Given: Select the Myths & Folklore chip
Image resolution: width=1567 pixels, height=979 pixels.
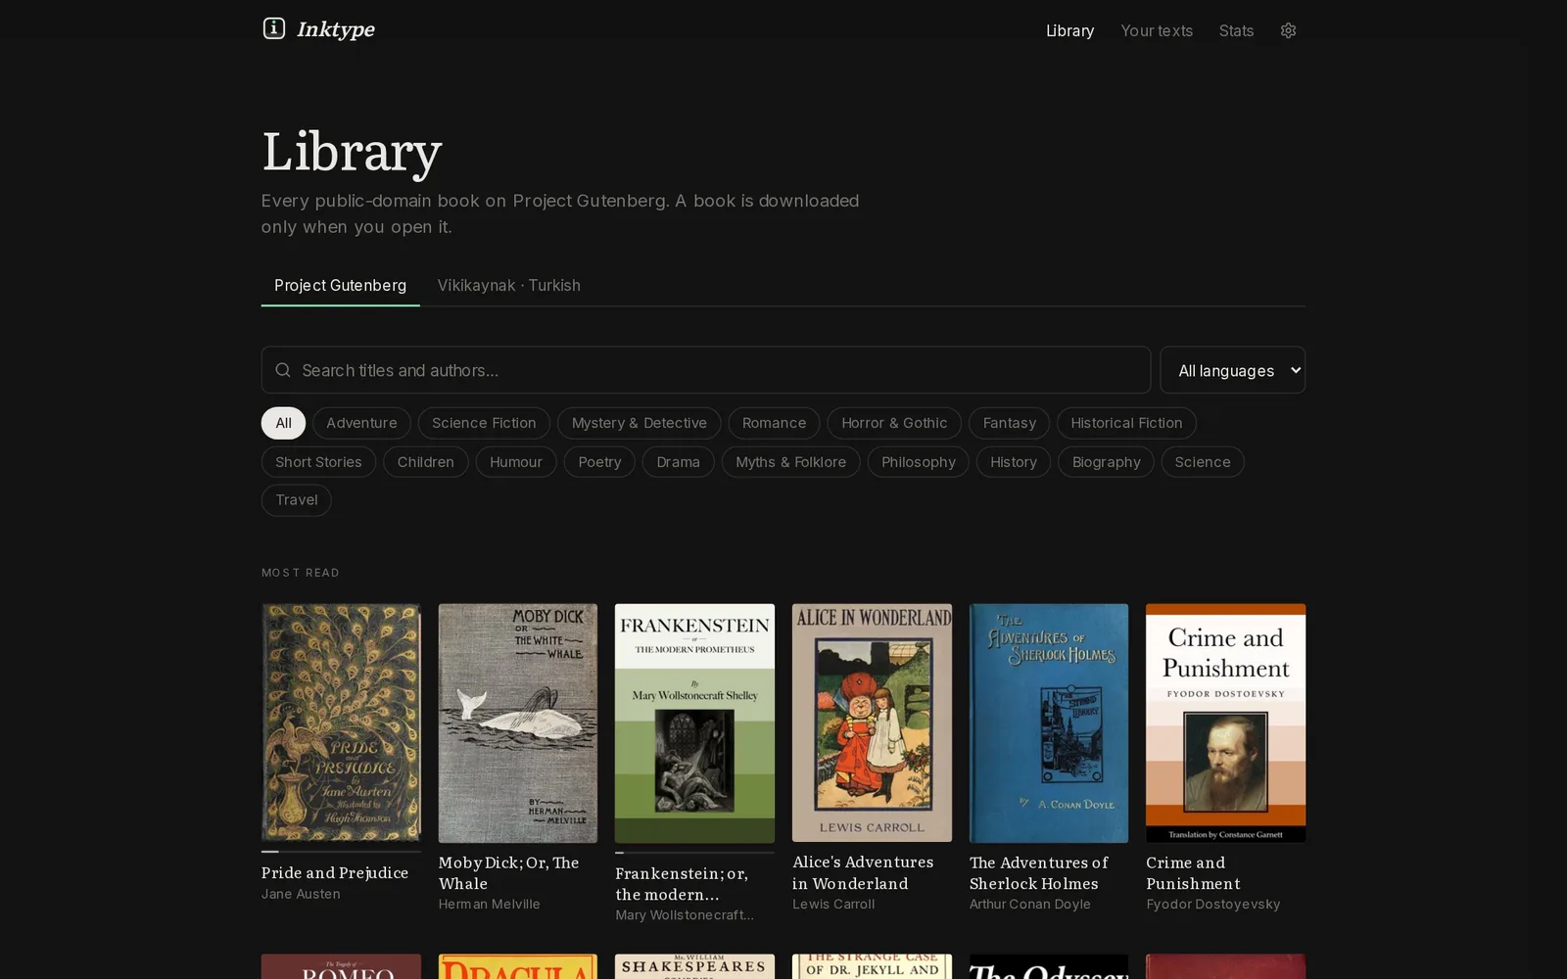Looking at the screenshot, I should pyautogui.click(x=790, y=462).
